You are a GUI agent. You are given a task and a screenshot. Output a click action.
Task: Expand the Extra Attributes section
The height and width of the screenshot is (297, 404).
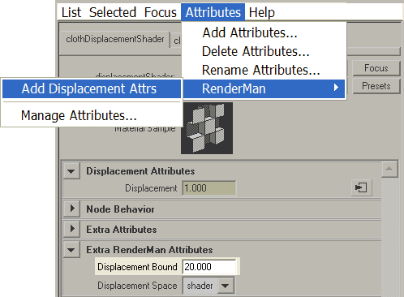[x=71, y=229]
